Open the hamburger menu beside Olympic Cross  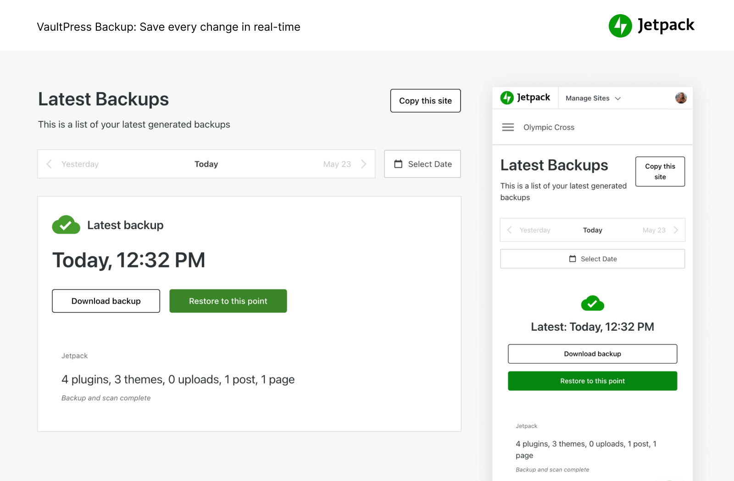click(508, 127)
